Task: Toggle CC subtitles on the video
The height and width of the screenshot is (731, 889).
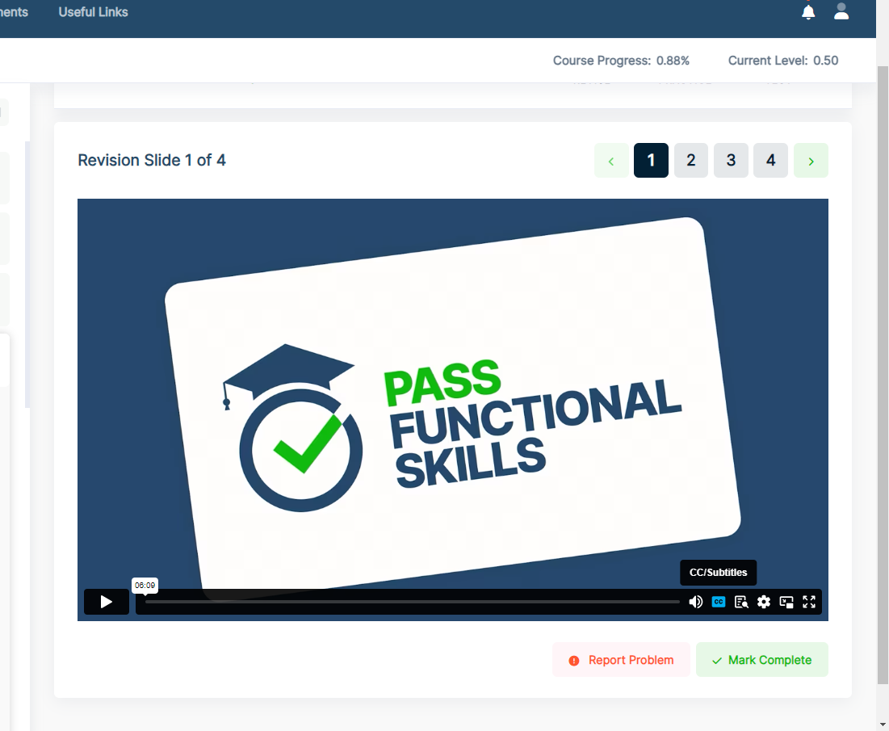Action: pyautogui.click(x=719, y=602)
